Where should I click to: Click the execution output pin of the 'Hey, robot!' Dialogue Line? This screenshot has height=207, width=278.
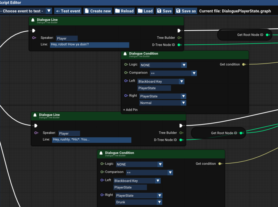(x=179, y=30)
